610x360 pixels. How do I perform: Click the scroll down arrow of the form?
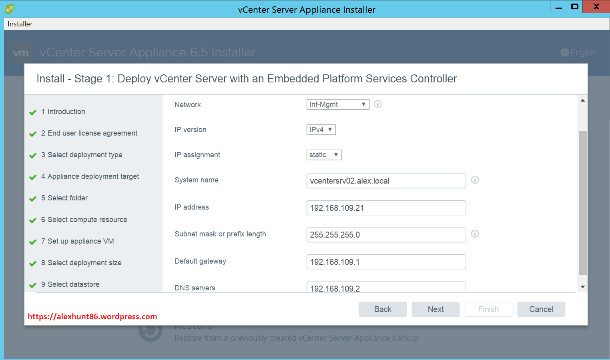[582, 287]
